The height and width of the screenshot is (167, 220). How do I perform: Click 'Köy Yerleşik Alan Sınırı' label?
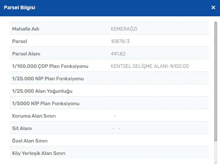[x=39, y=153]
